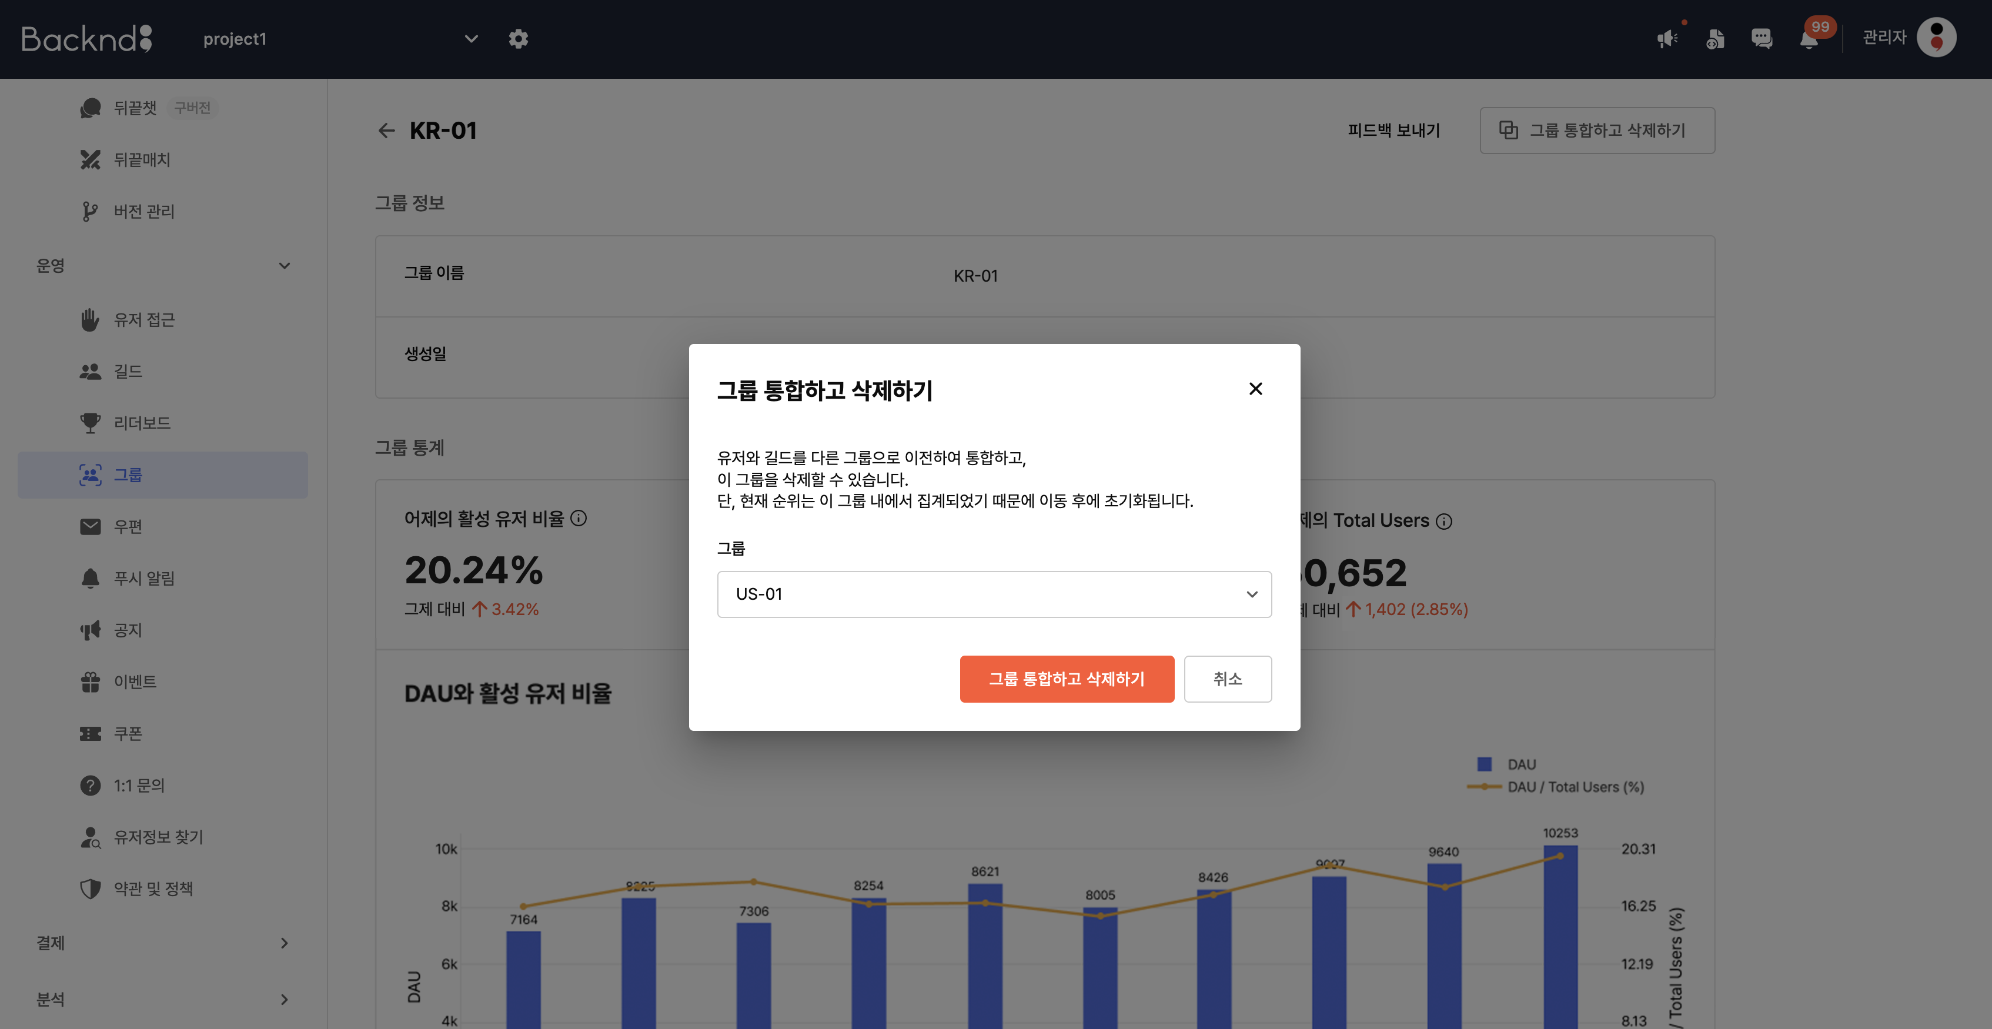
Task: Select 유저 접근 in sidebar
Action: pos(144,319)
